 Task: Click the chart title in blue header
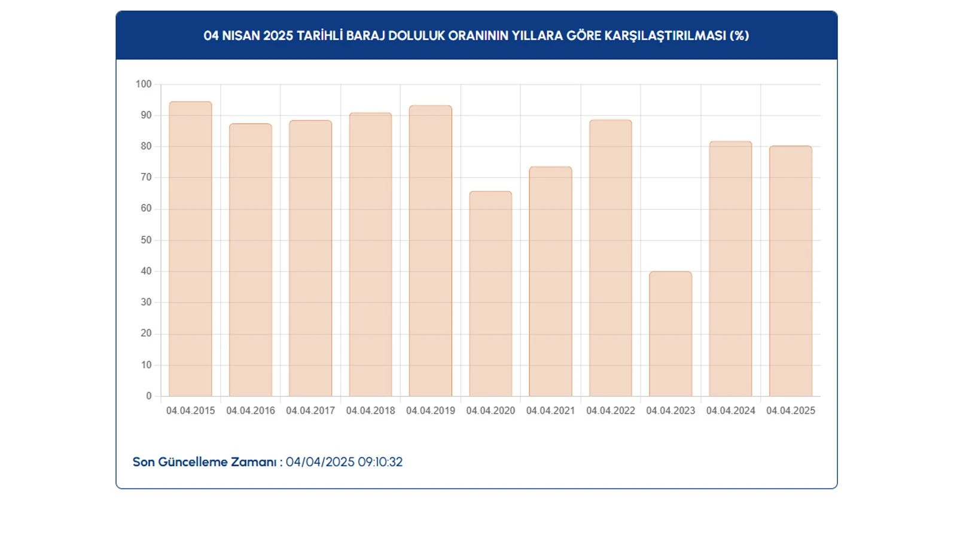pos(476,35)
